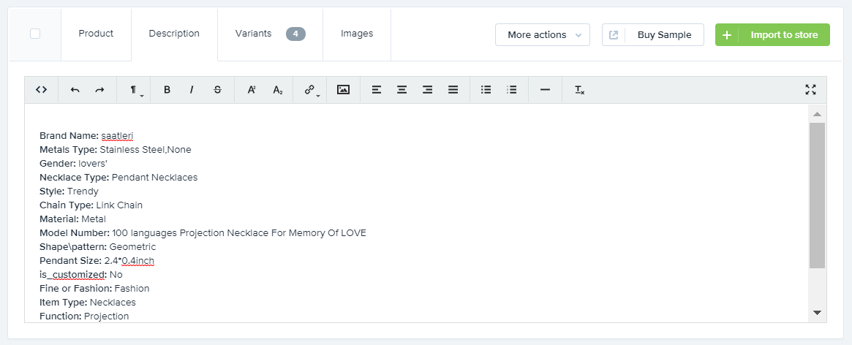Screen dimensions: 852x345
Task: Click the description scrollbar down arrow
Action: (x=817, y=313)
